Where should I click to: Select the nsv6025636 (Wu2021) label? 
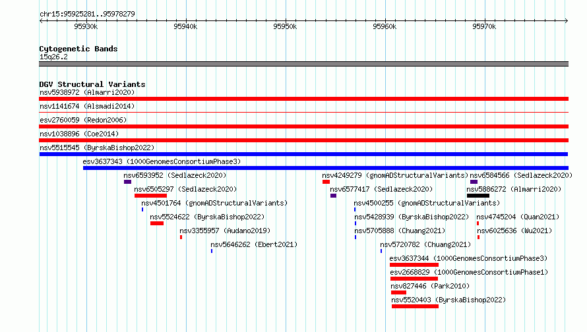pos(514,231)
